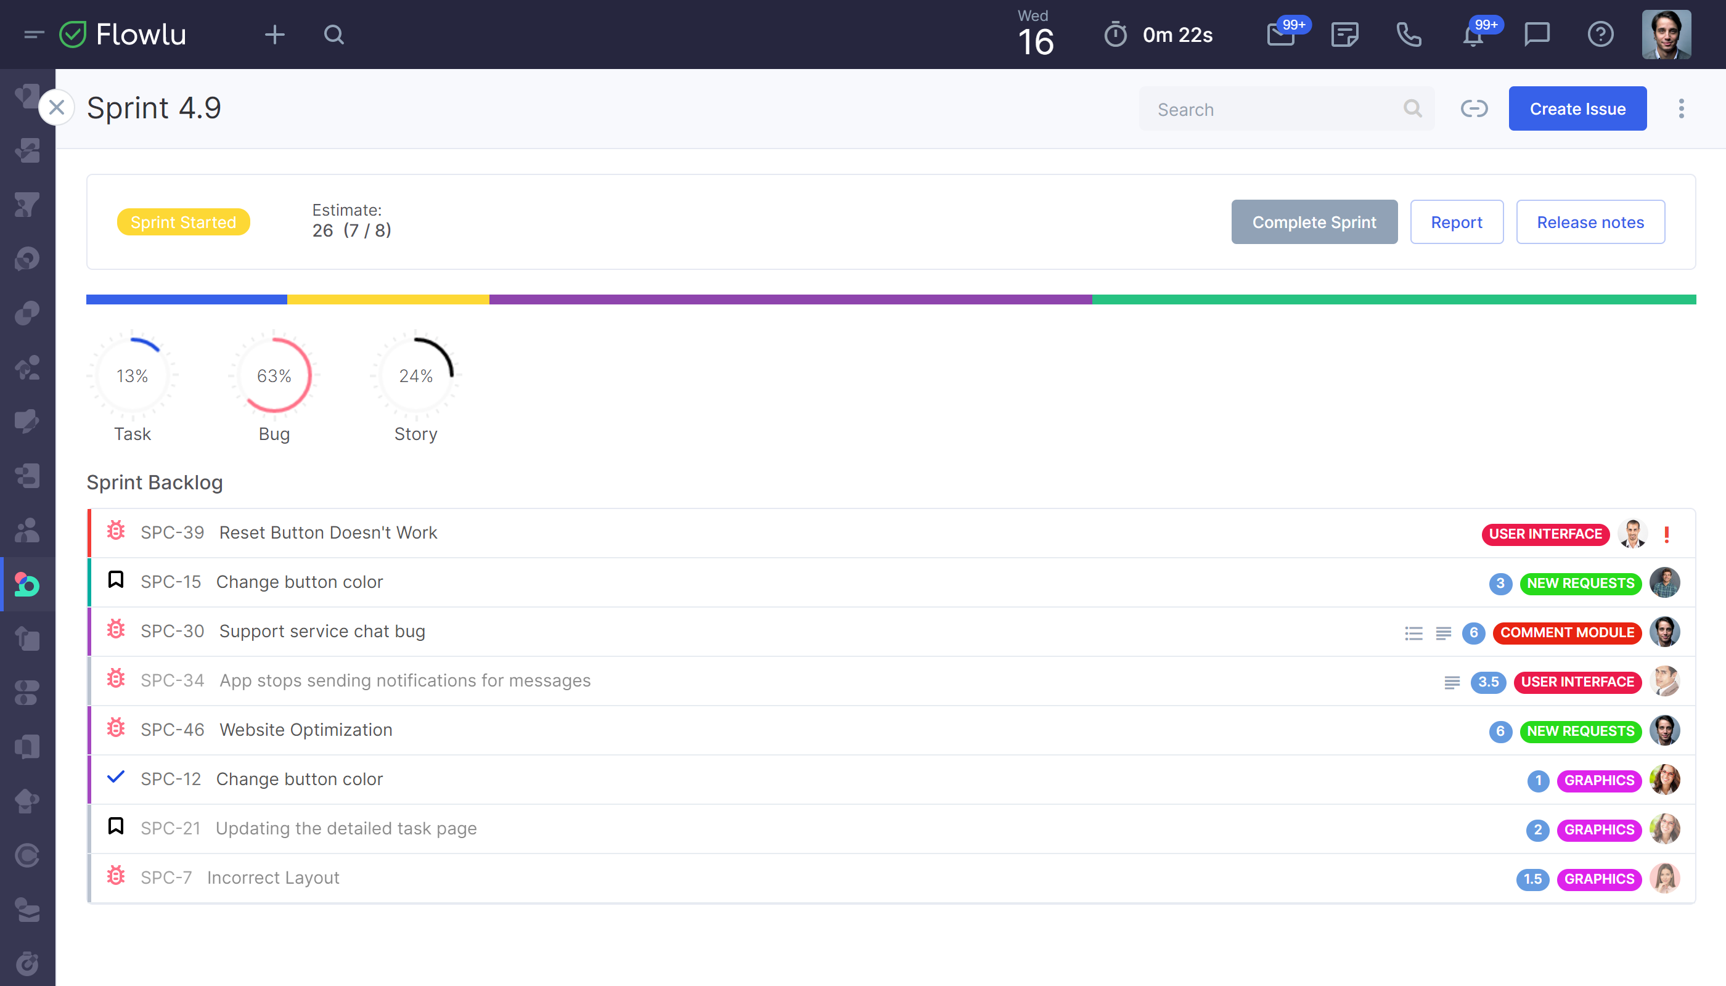Close the Sprint 4.9 panel
1726x986 pixels.
coord(57,108)
